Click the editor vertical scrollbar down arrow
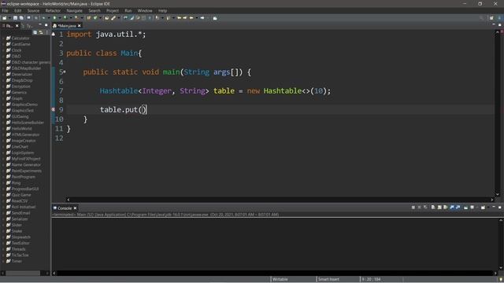The image size is (504, 283). [497, 194]
